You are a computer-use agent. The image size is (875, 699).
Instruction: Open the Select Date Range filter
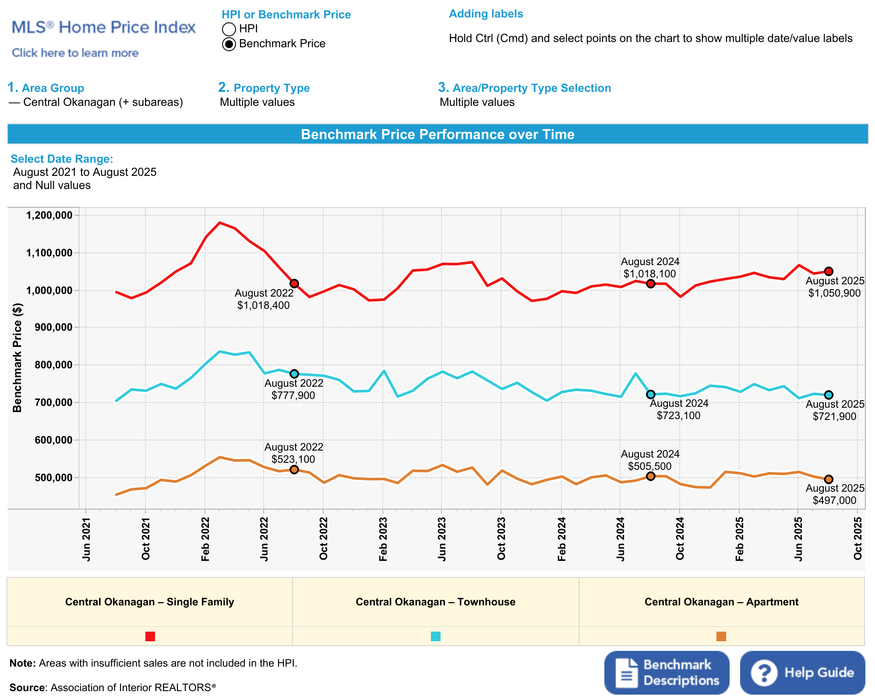coord(85,178)
